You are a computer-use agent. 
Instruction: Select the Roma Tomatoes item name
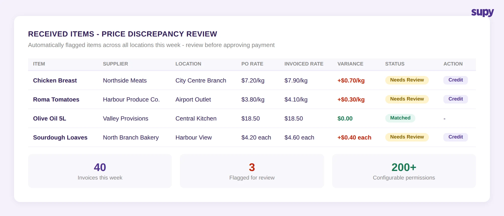coord(56,99)
